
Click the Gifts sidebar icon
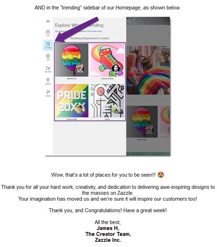pos(48,33)
